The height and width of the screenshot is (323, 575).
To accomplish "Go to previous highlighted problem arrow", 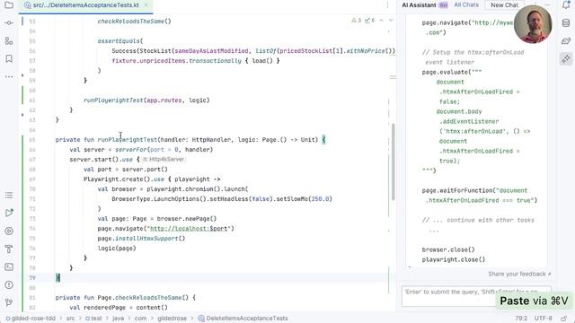I will (x=381, y=21).
